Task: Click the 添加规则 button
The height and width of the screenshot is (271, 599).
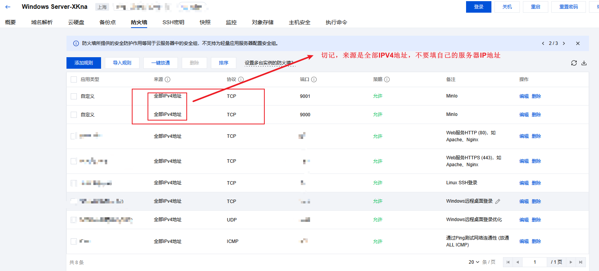Action: point(83,63)
